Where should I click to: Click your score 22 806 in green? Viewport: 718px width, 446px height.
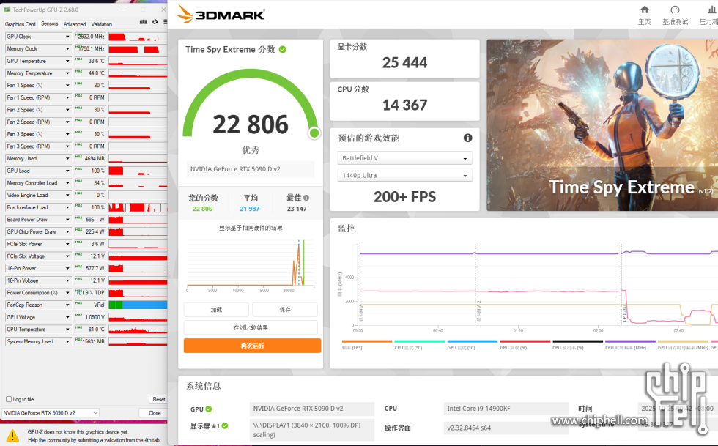pos(202,209)
